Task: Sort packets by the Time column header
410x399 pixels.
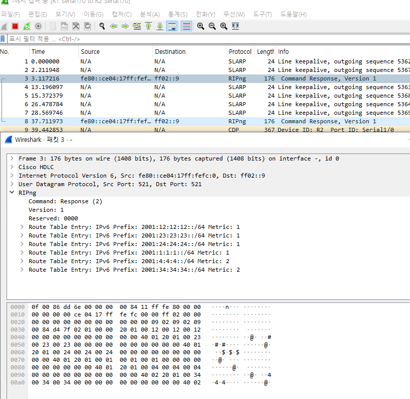Action: coord(54,52)
